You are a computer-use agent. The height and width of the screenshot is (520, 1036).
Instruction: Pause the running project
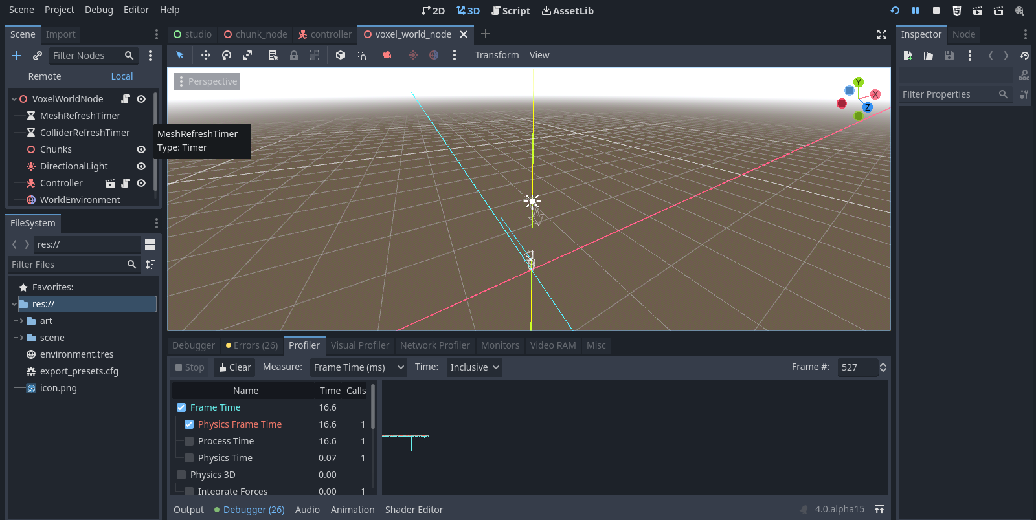[916, 10]
